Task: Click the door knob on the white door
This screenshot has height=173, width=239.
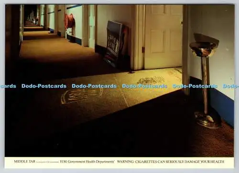Action: [182, 22]
